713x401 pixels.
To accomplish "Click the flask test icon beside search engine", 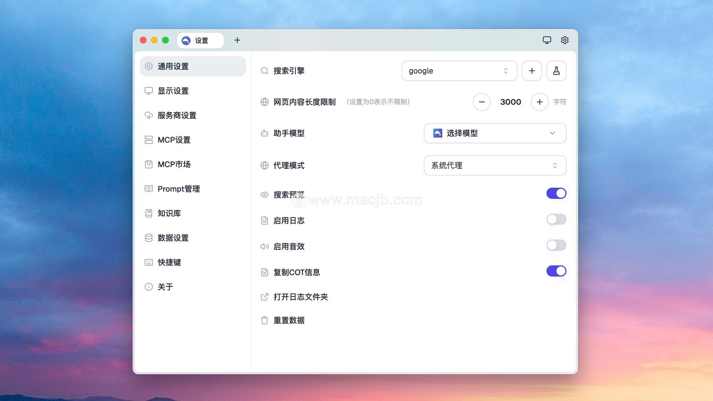I will pos(556,71).
